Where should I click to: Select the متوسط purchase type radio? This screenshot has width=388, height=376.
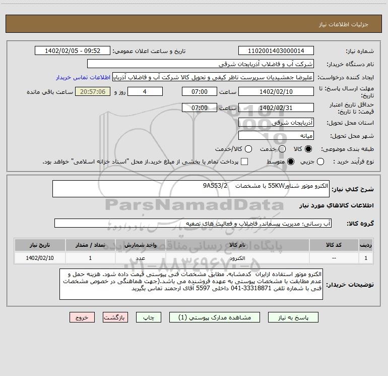click(x=291, y=162)
